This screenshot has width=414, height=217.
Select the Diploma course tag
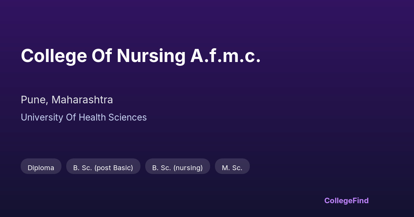[41, 168]
